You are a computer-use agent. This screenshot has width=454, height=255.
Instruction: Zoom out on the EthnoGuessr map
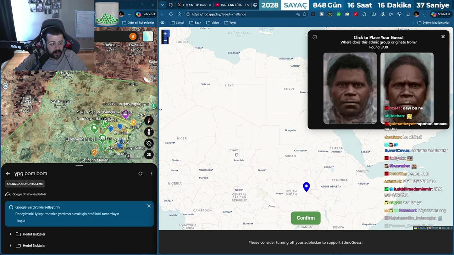(x=165, y=41)
